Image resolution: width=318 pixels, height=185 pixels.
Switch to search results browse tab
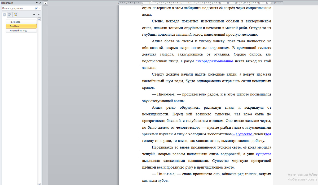click(15, 15)
